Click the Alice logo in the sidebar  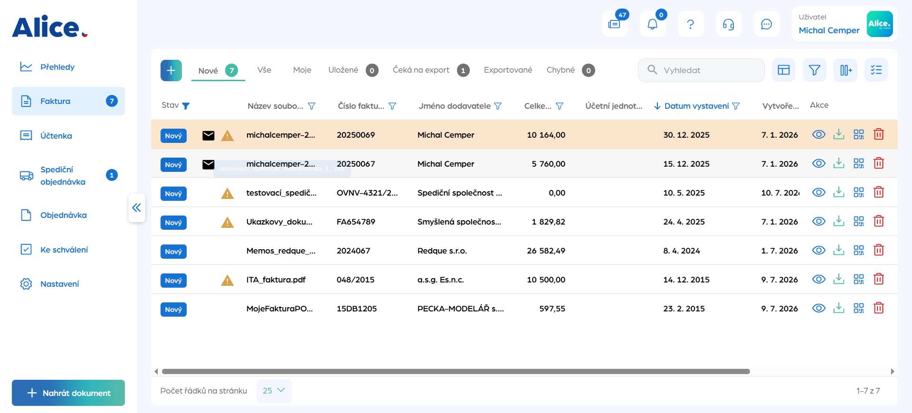coord(50,27)
